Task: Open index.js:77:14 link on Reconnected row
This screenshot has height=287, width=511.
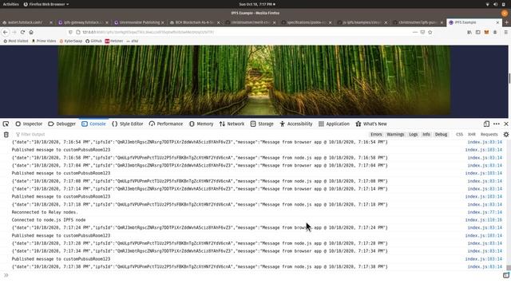Action: click(485, 212)
